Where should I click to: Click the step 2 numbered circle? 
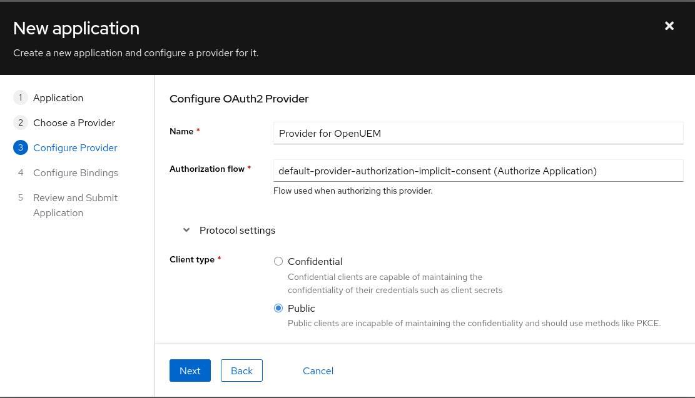click(x=20, y=122)
